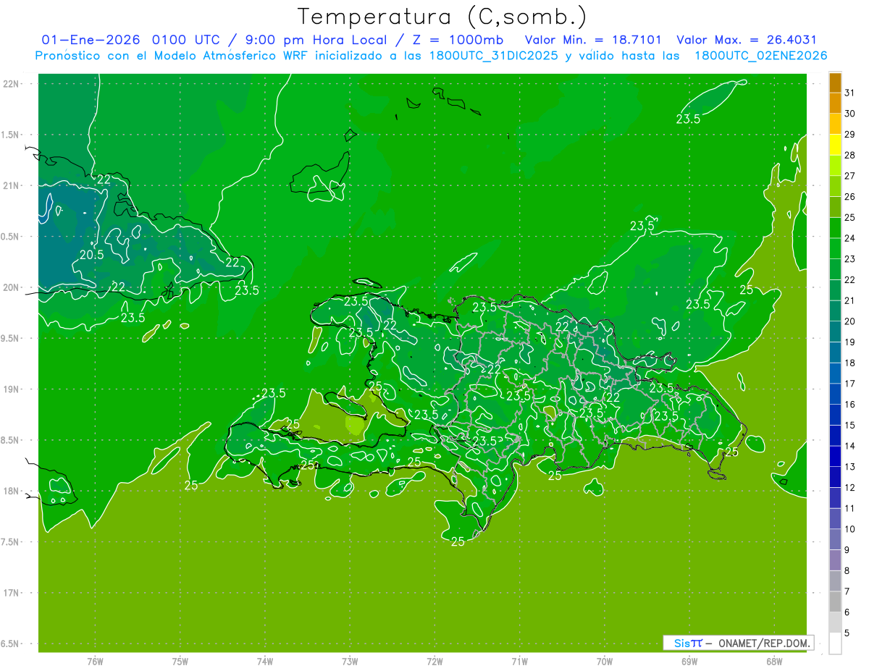Click the 75W longitude axis label
This screenshot has width=869, height=671.
point(180,661)
